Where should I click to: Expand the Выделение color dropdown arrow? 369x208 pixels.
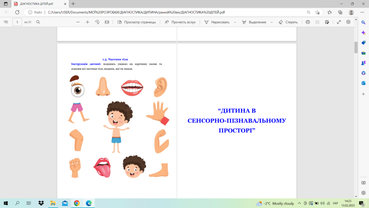pos(272,22)
